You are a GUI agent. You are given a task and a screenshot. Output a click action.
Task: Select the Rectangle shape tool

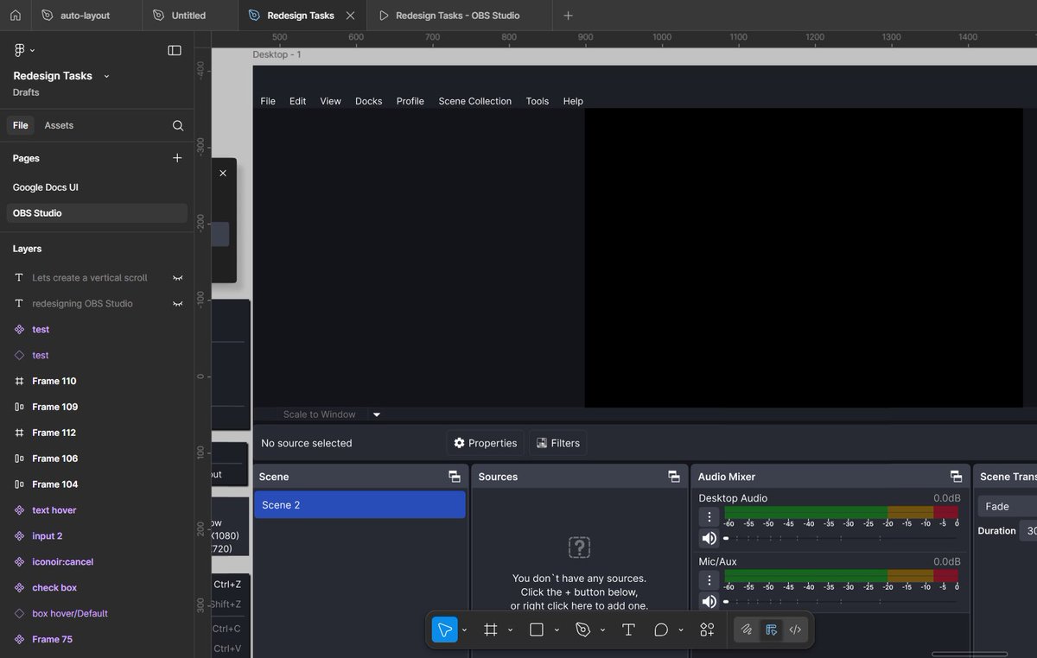(x=537, y=630)
